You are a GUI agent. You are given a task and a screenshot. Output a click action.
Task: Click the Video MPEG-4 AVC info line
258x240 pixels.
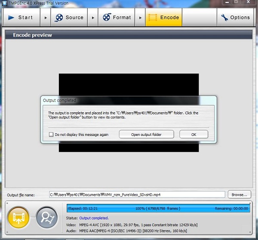click(132, 225)
